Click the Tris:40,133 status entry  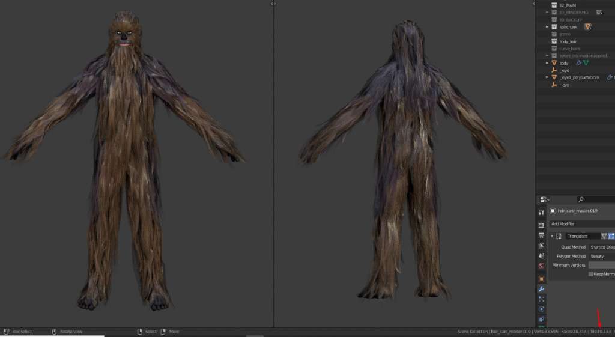click(x=601, y=332)
